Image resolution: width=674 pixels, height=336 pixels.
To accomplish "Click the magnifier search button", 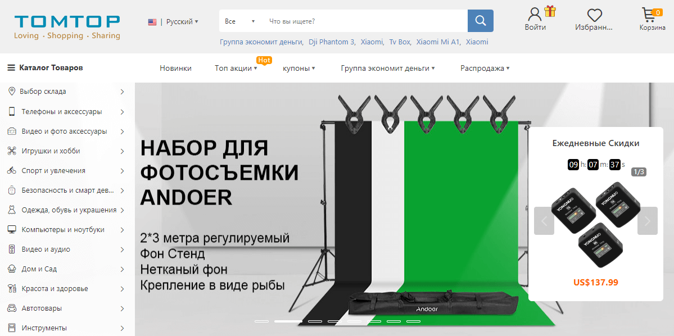I will click(x=481, y=21).
